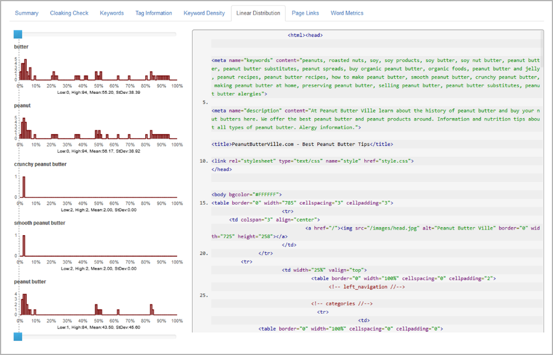
Task: Click the top blue slider handle
Action: click(x=18, y=34)
